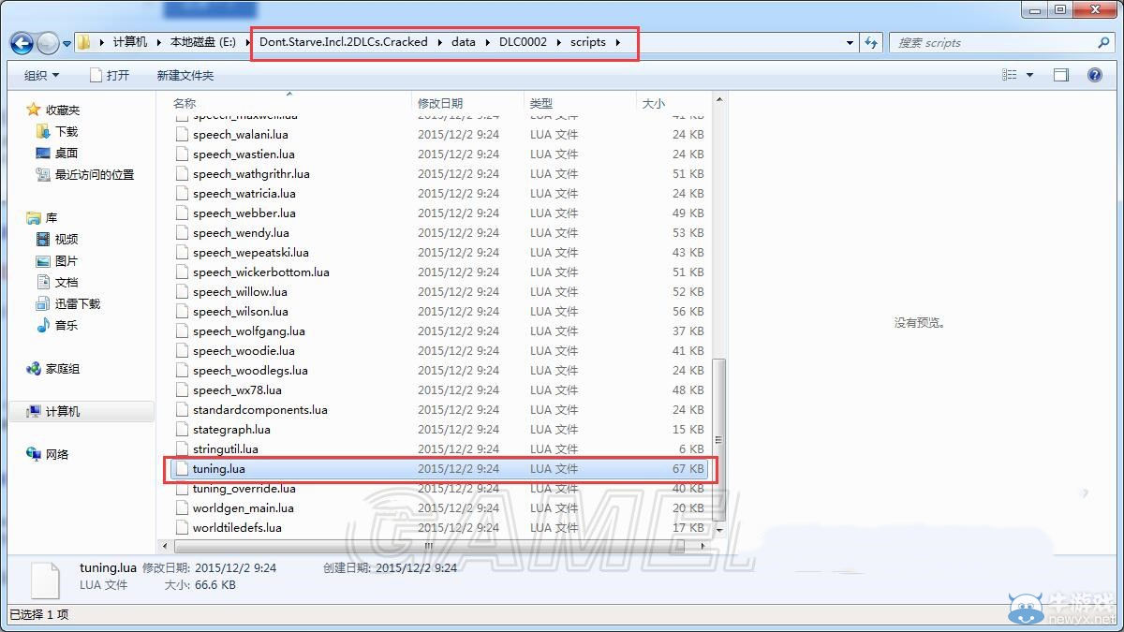Click the Forward navigation arrow button
Screen dimensions: 1124x632
point(49,43)
